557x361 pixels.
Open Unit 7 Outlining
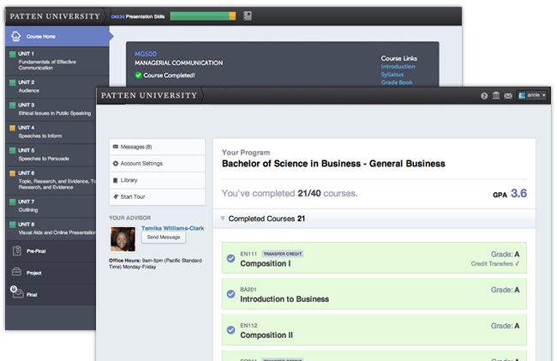(x=51, y=206)
